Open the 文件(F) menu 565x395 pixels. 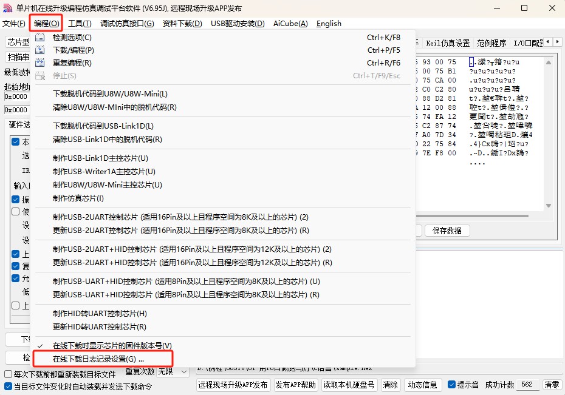14,24
